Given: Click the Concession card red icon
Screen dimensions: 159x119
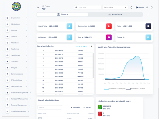Looking at the screenshot, I should (109, 26).
